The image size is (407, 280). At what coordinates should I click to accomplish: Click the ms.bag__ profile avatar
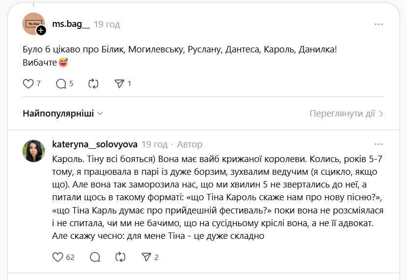[32, 23]
